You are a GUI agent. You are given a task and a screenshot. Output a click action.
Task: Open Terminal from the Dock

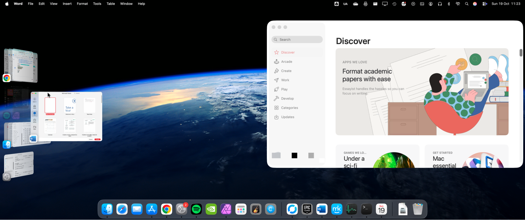(366, 209)
